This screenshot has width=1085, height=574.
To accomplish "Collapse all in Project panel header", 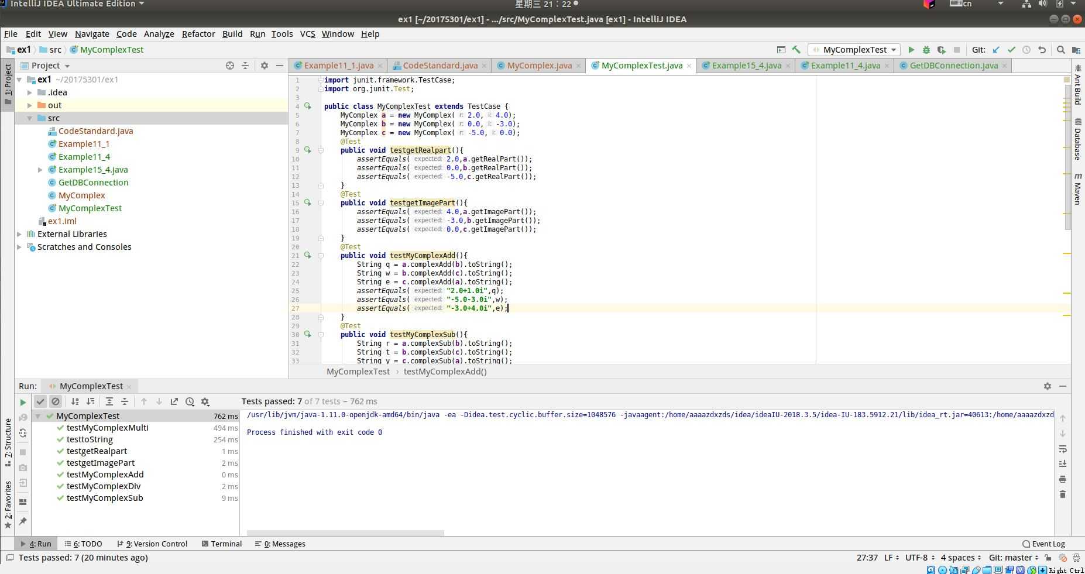I will point(245,66).
